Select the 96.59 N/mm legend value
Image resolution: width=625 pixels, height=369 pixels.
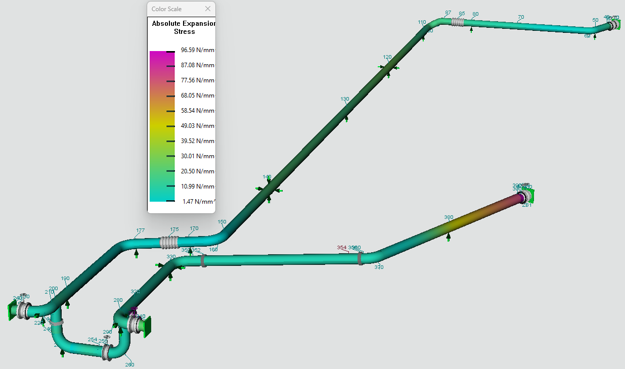(x=198, y=50)
